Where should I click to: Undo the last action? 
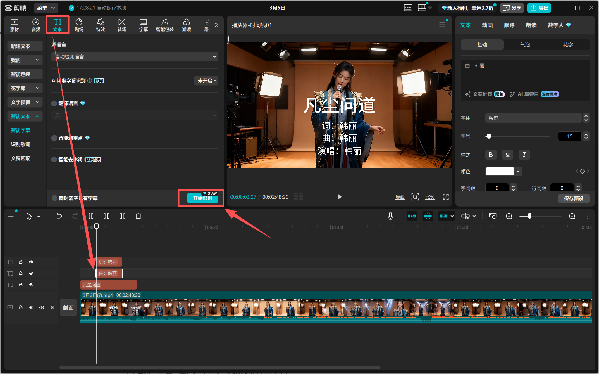tap(59, 216)
